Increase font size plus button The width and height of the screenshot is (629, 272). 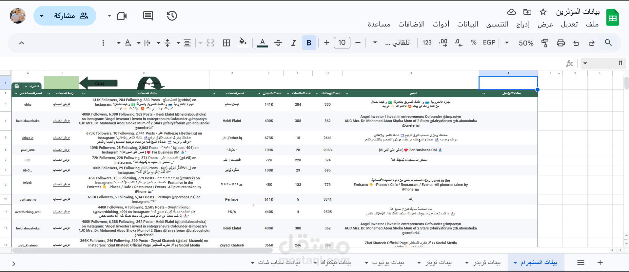click(x=326, y=43)
